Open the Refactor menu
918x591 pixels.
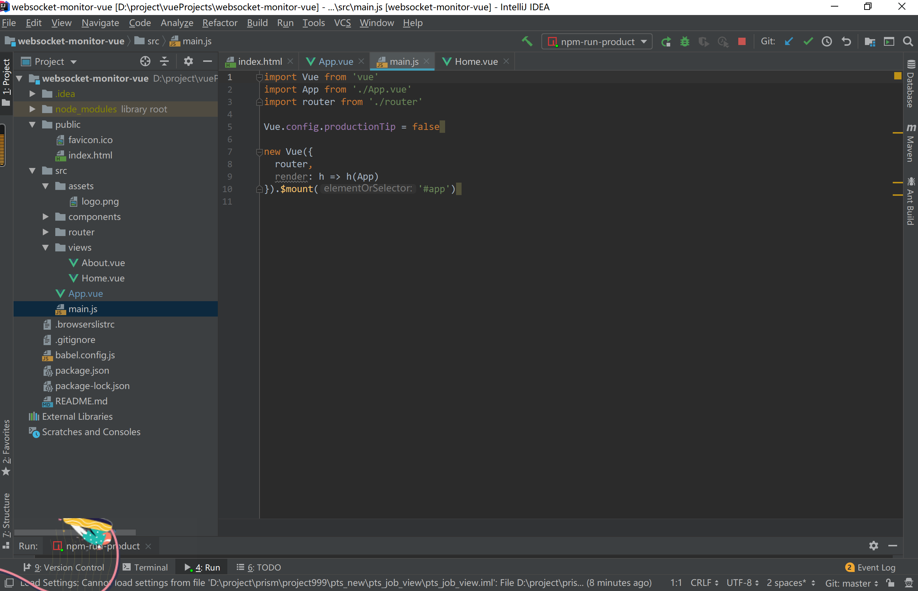pyautogui.click(x=220, y=23)
